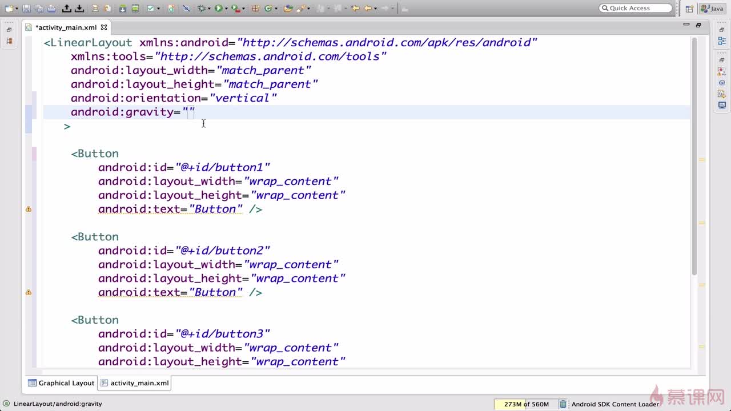
Task: Maximize the editor area
Action: 698,25
